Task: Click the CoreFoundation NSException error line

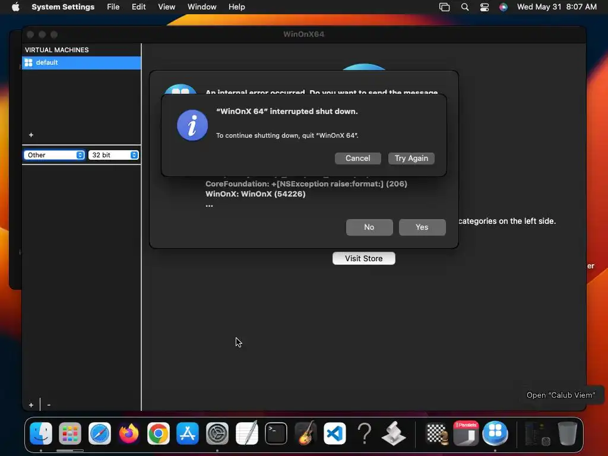Action: (x=306, y=184)
